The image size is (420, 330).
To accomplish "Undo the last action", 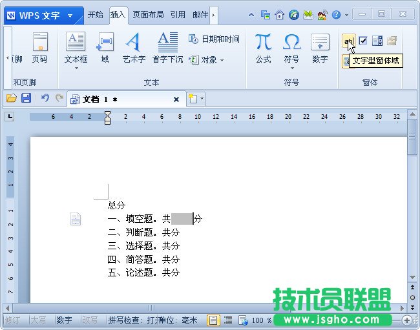I will tap(45, 98).
